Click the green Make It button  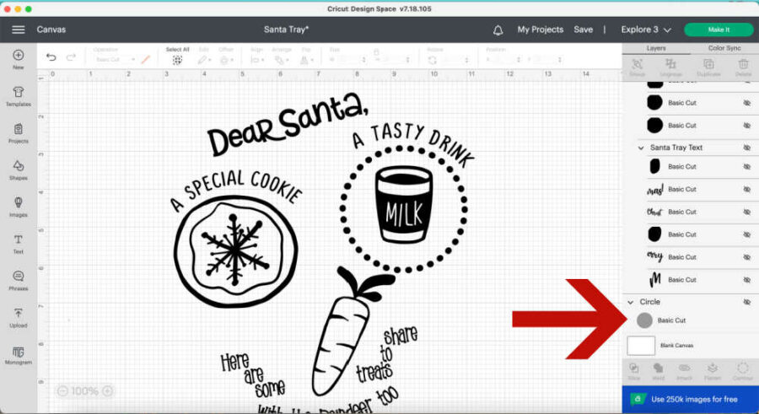click(x=719, y=30)
